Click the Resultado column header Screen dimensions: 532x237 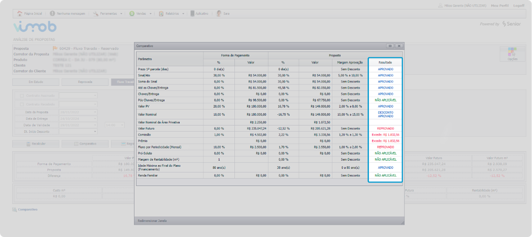[x=385, y=63]
